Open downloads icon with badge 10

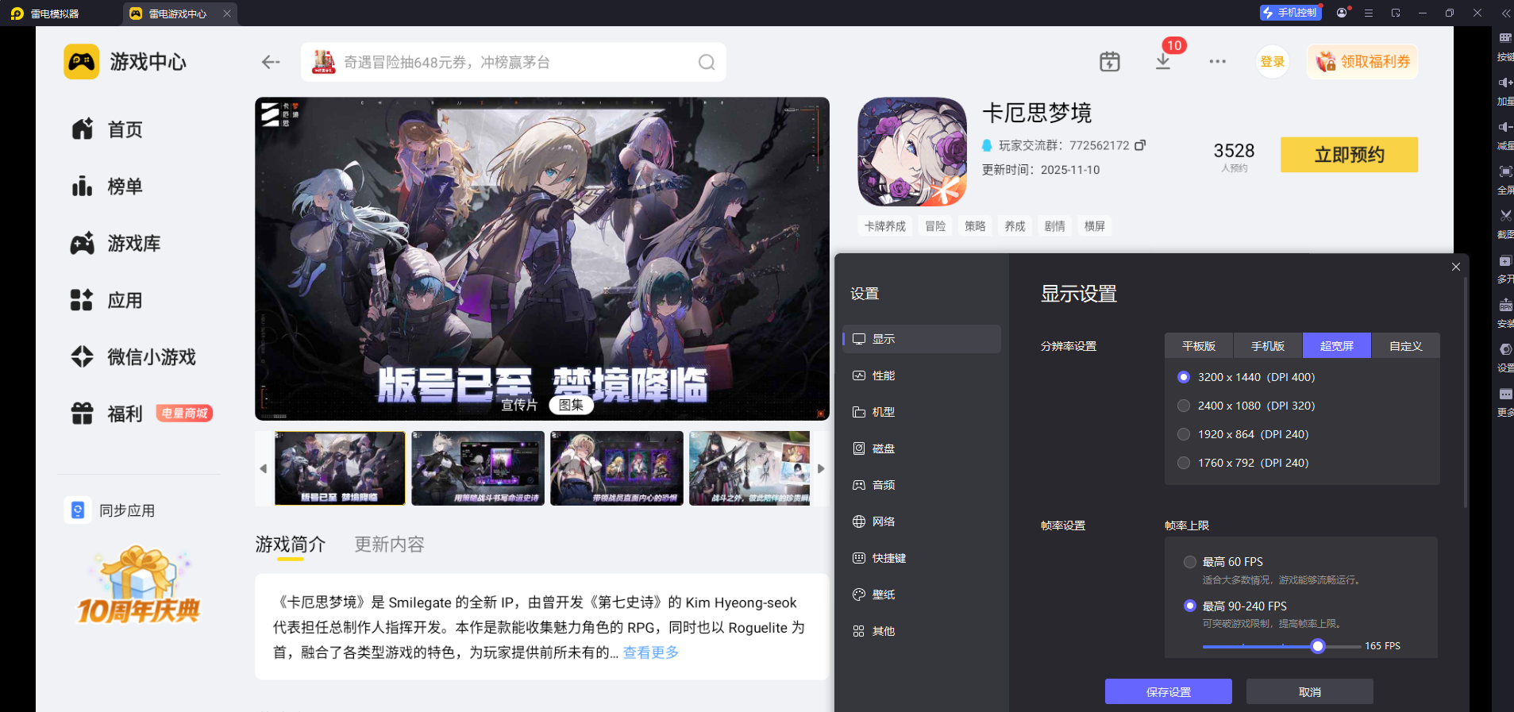click(1163, 61)
